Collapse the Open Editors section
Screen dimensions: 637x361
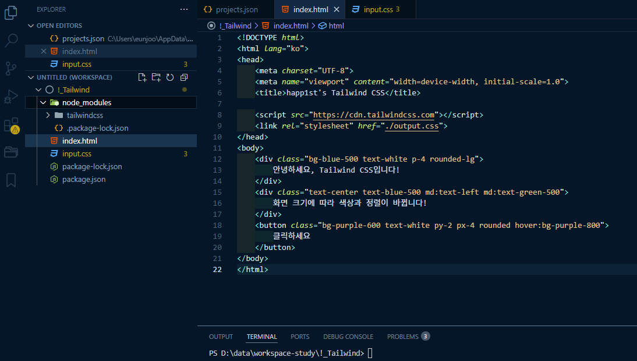(x=31, y=26)
